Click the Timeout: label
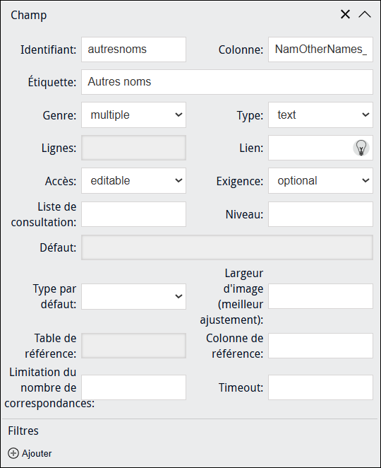 point(241,387)
